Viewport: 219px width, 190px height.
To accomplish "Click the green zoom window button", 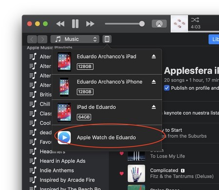I will [x=45, y=24].
